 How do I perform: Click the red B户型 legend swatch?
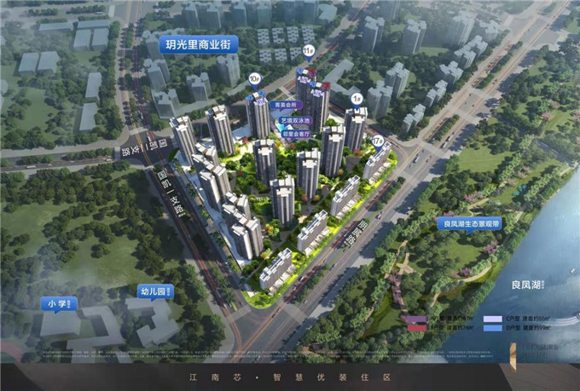(417, 328)
